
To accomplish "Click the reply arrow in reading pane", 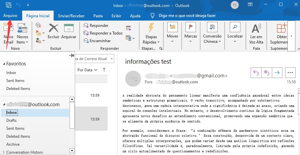I will tap(256, 72).
